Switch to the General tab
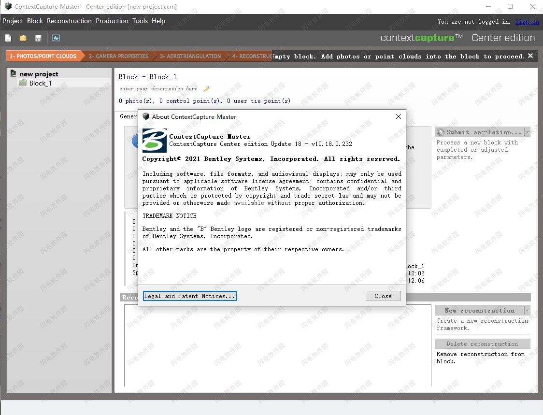543x415 pixels. click(x=129, y=116)
